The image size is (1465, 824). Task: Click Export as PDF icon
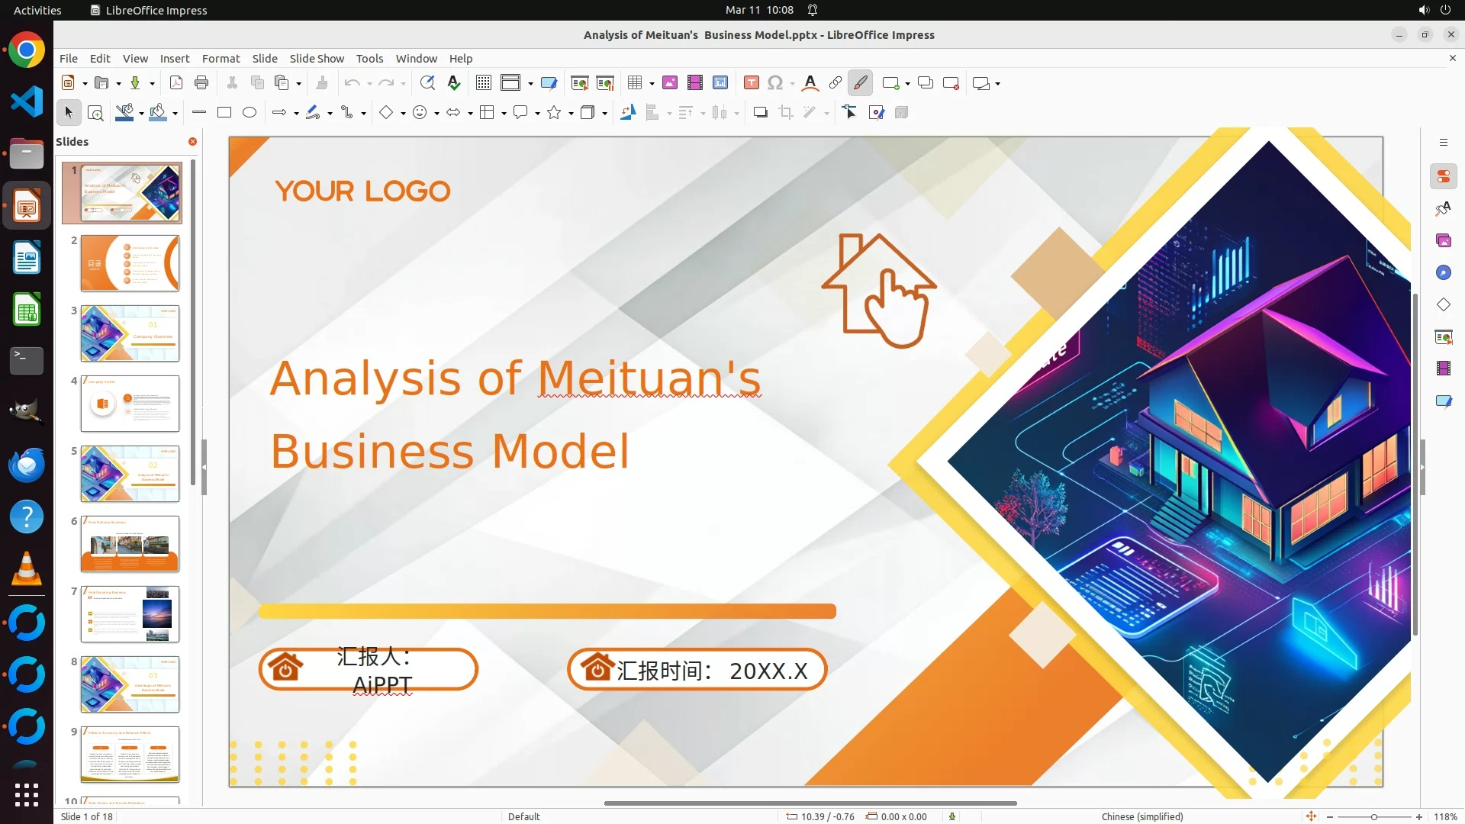[176, 83]
